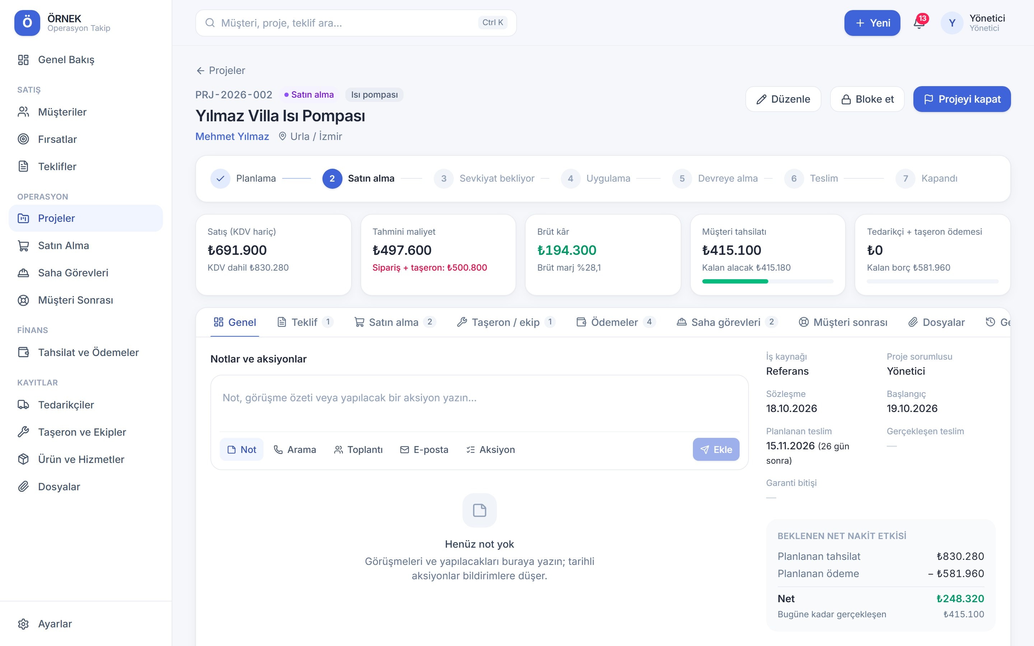Click the Tedarikçi ödemesi progress bar
This screenshot has width=1034, height=646.
(x=932, y=281)
